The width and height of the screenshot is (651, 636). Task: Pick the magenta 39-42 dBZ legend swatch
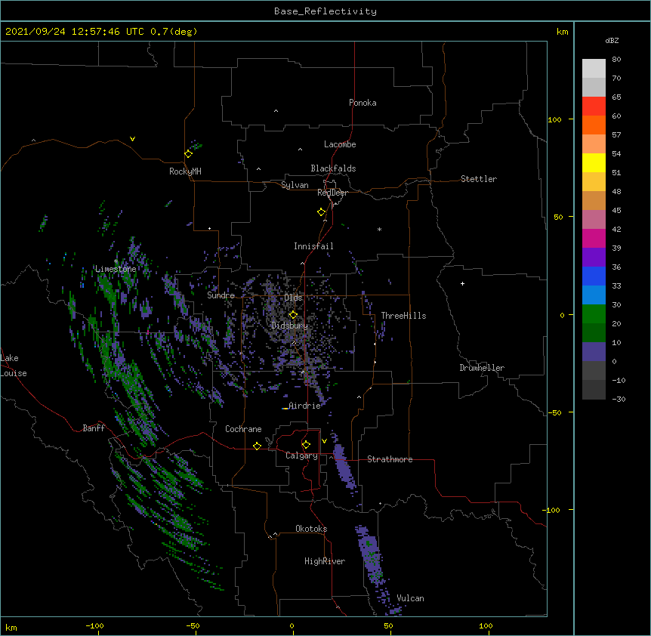(594, 238)
